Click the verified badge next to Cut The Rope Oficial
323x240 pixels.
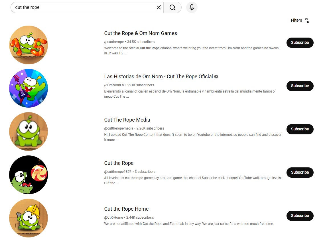[216, 77]
